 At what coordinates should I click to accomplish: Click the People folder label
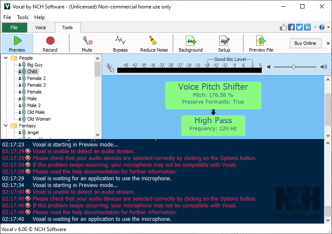point(26,58)
